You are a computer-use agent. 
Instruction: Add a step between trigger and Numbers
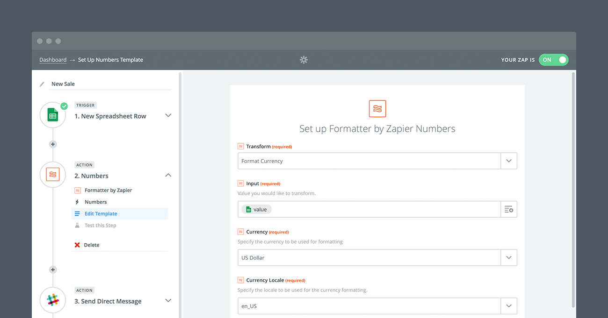point(53,144)
